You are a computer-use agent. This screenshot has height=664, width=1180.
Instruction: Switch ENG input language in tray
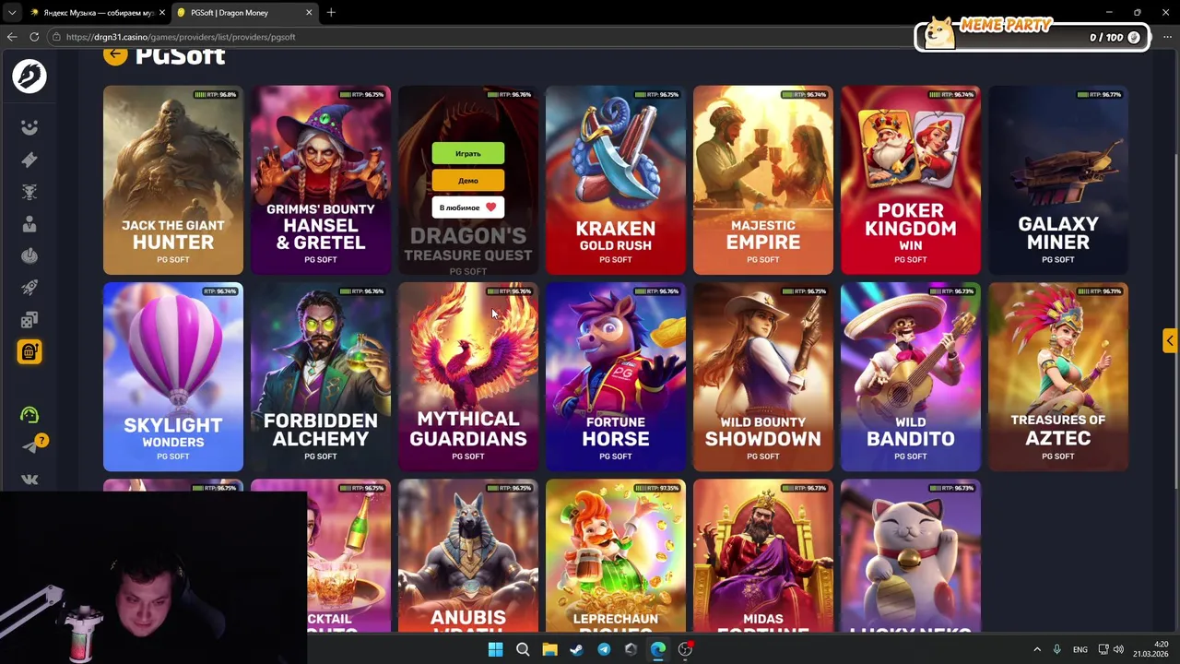1080,649
